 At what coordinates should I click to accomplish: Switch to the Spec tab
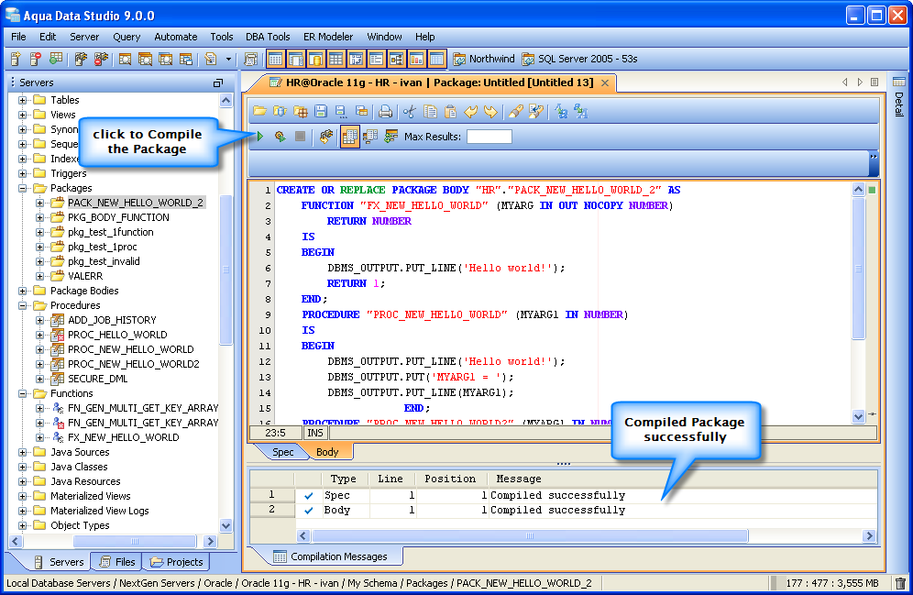coord(282,452)
